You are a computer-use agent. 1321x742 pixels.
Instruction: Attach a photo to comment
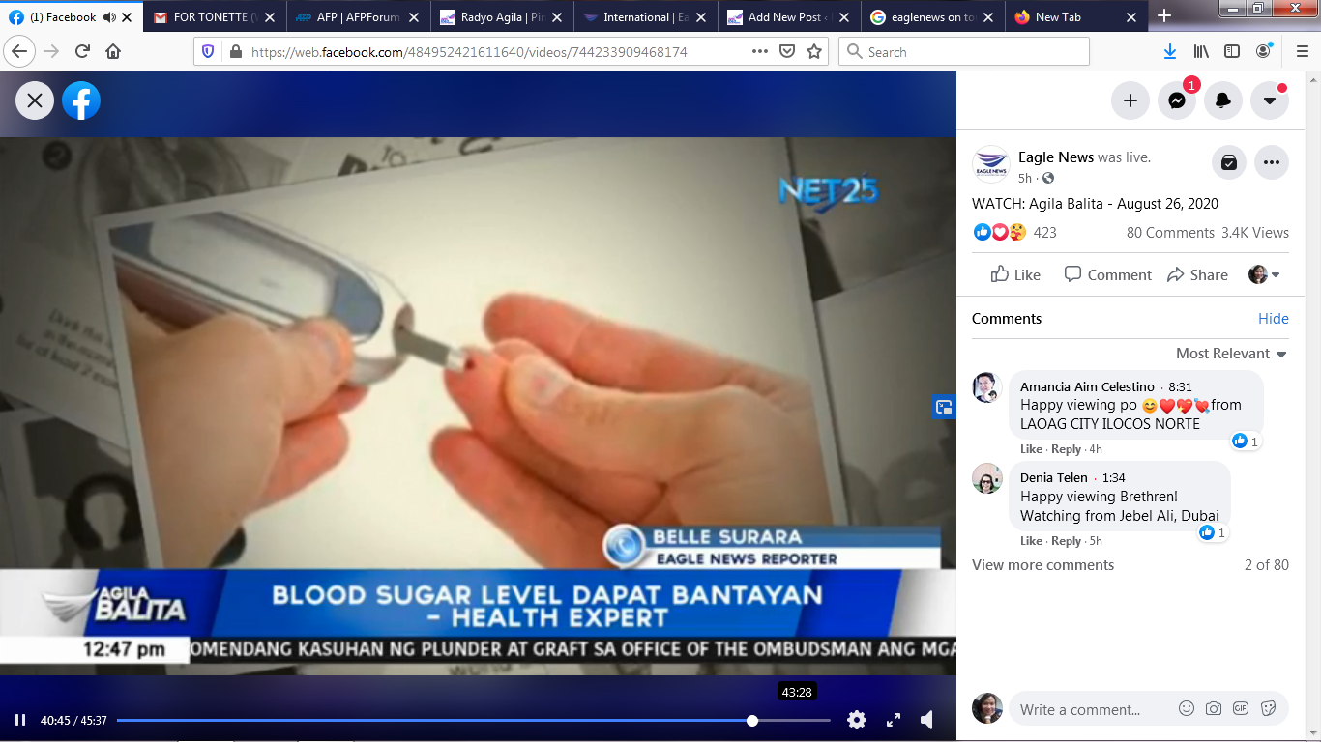tap(1214, 709)
